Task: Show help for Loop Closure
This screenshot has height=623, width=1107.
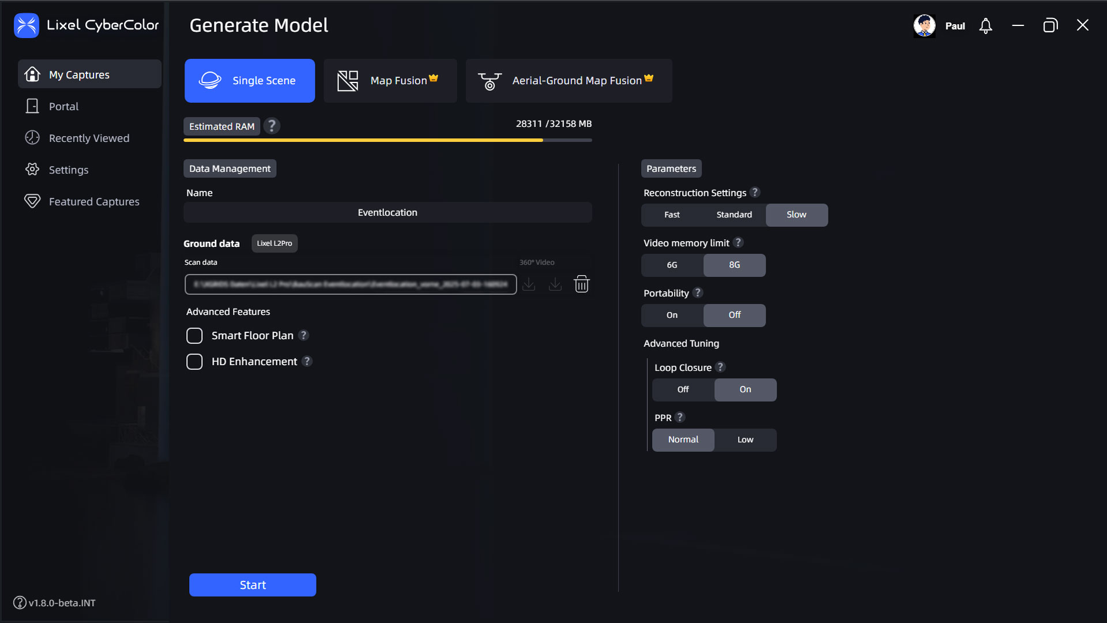Action: 720,367
